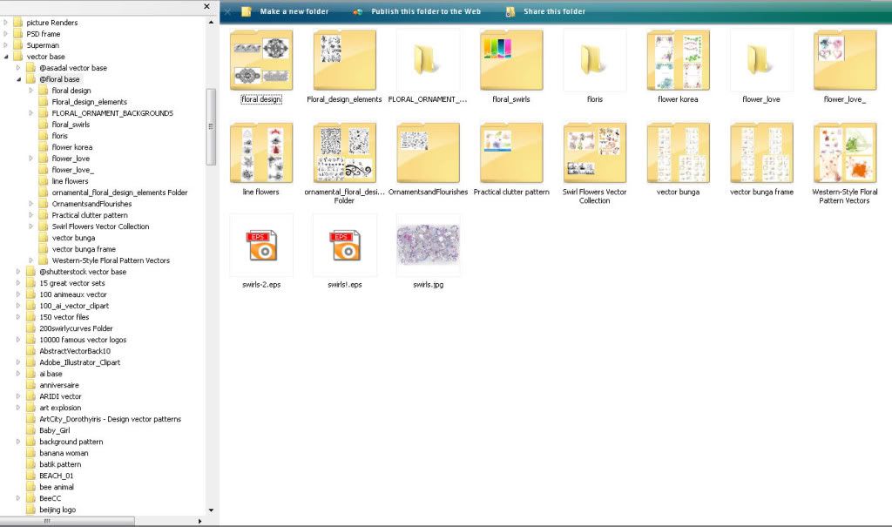Image resolution: width=892 pixels, height=527 pixels.
Task: Open the line flowers folder thumbnail
Action: click(261, 152)
